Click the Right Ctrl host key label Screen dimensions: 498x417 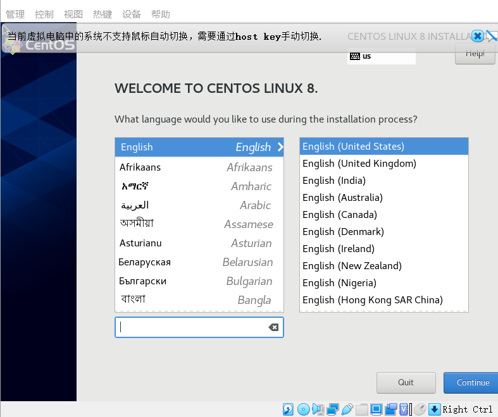(x=468, y=409)
